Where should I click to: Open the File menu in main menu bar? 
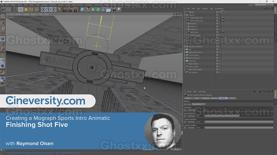[x=3, y=5]
